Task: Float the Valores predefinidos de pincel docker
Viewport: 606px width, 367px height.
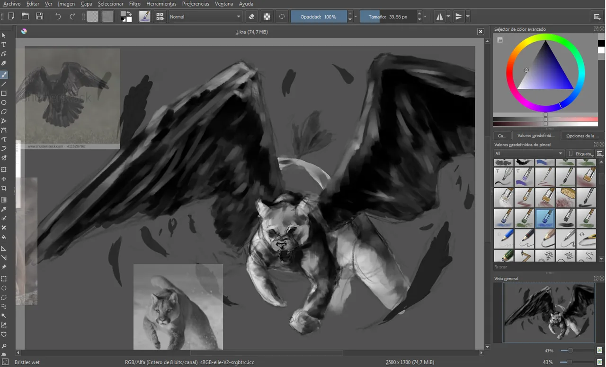Action: pyautogui.click(x=597, y=145)
